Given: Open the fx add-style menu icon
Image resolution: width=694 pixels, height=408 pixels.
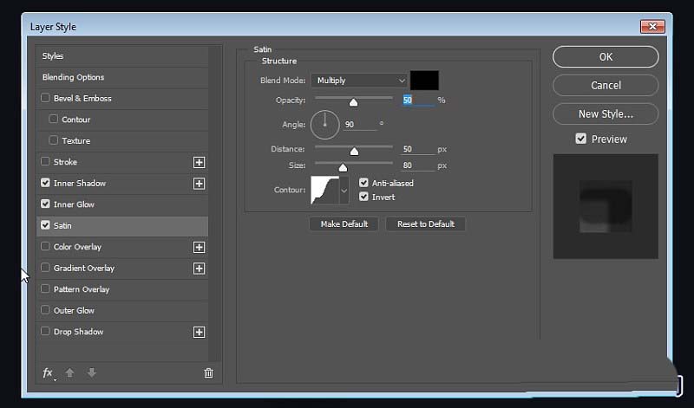Looking at the screenshot, I should point(49,373).
